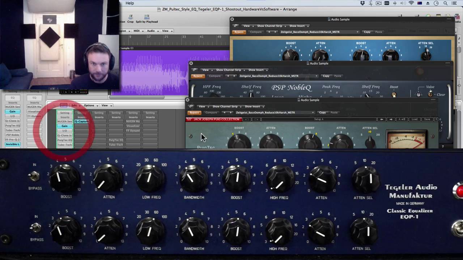The height and width of the screenshot is (260, 463).
Task: Click the Waves logo beside Jack Joseph Puig Collection
Action: point(189,119)
